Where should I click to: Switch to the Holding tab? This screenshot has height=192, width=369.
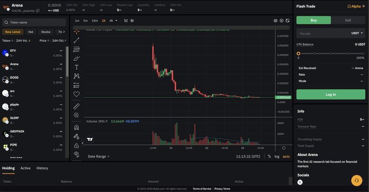coord(8,168)
